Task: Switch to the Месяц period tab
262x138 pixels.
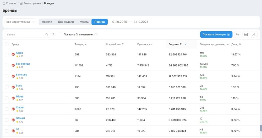Action: [84, 22]
